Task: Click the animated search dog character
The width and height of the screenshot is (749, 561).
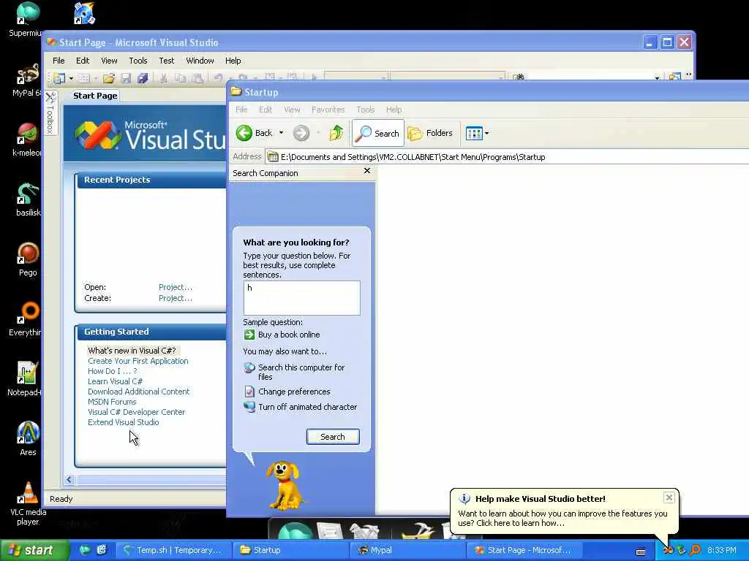Action: click(285, 485)
